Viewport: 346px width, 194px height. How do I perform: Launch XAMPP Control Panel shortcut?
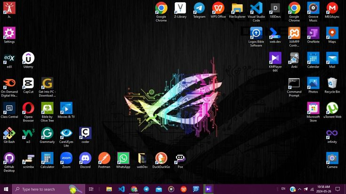pyautogui.click(x=294, y=37)
